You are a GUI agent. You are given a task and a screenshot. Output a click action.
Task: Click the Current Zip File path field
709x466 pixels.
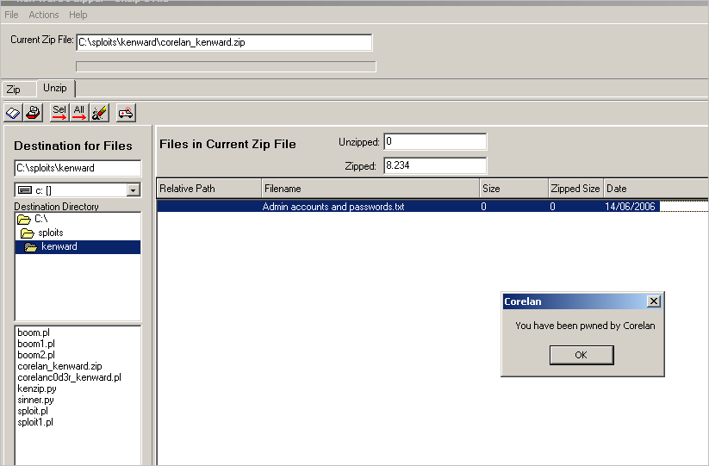[223, 42]
